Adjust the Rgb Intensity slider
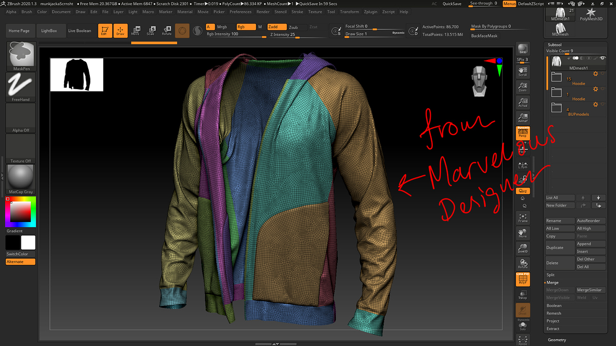616x346 pixels. [x=235, y=34]
